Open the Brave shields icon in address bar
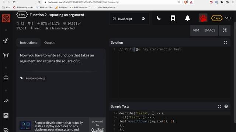 (x=186, y=2)
